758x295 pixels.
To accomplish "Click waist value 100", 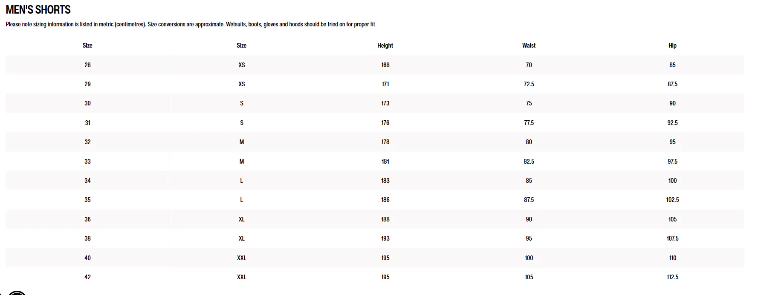I will click(529, 258).
